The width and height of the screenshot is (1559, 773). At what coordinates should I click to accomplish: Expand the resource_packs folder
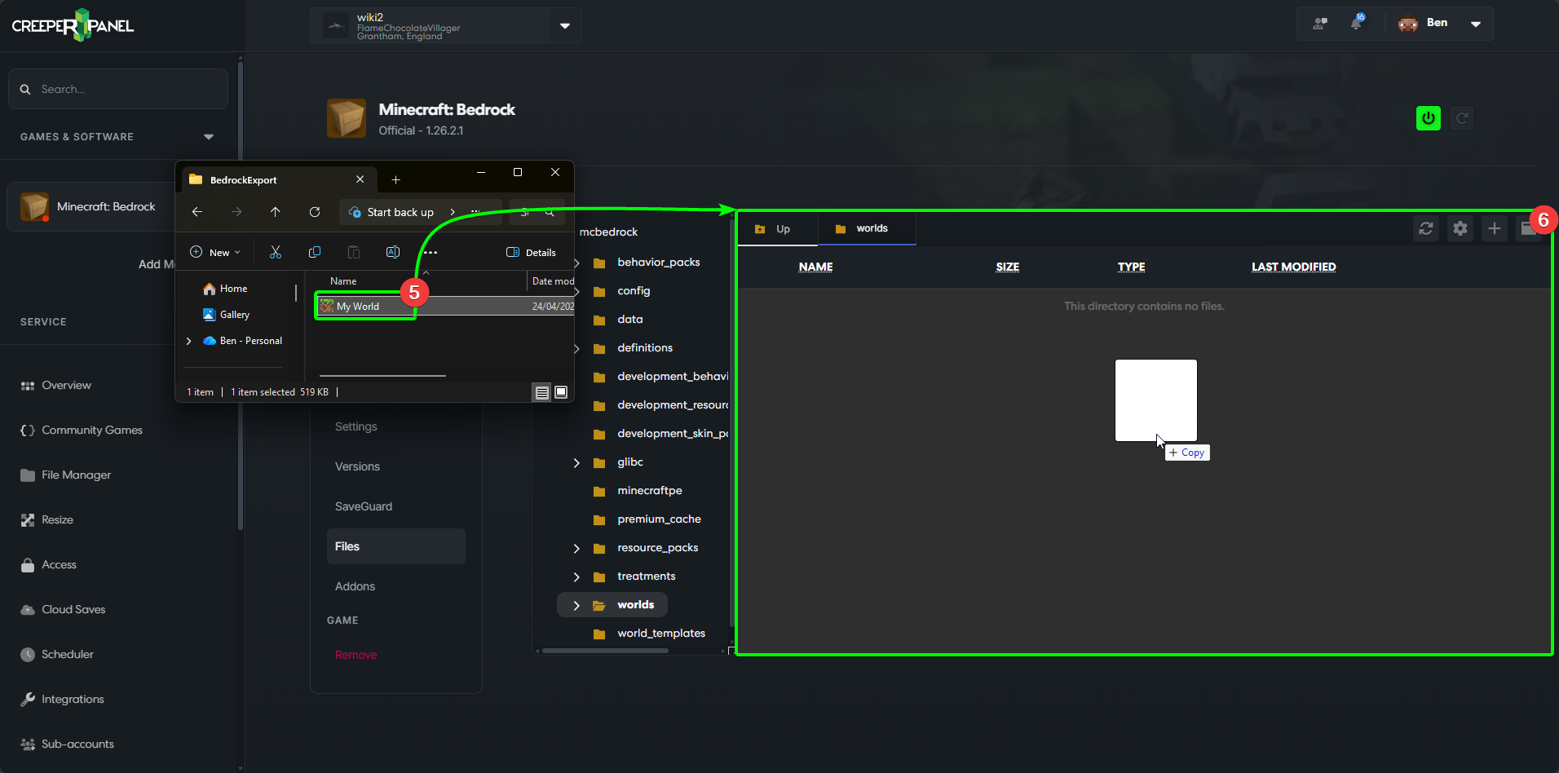tap(576, 548)
